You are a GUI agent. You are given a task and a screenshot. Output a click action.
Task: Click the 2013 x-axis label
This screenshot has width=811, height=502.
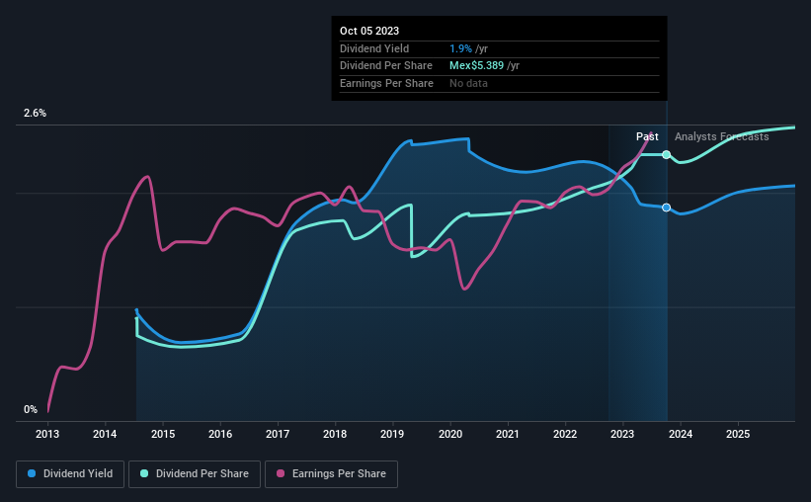point(47,434)
